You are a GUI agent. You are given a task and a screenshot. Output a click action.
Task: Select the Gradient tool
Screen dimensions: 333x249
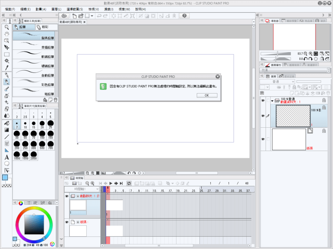tap(7, 130)
